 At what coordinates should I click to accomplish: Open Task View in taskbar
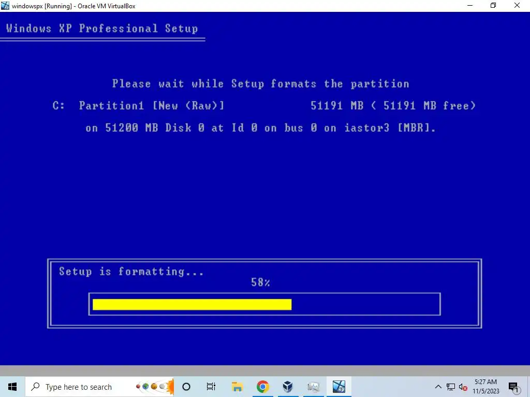click(x=211, y=387)
